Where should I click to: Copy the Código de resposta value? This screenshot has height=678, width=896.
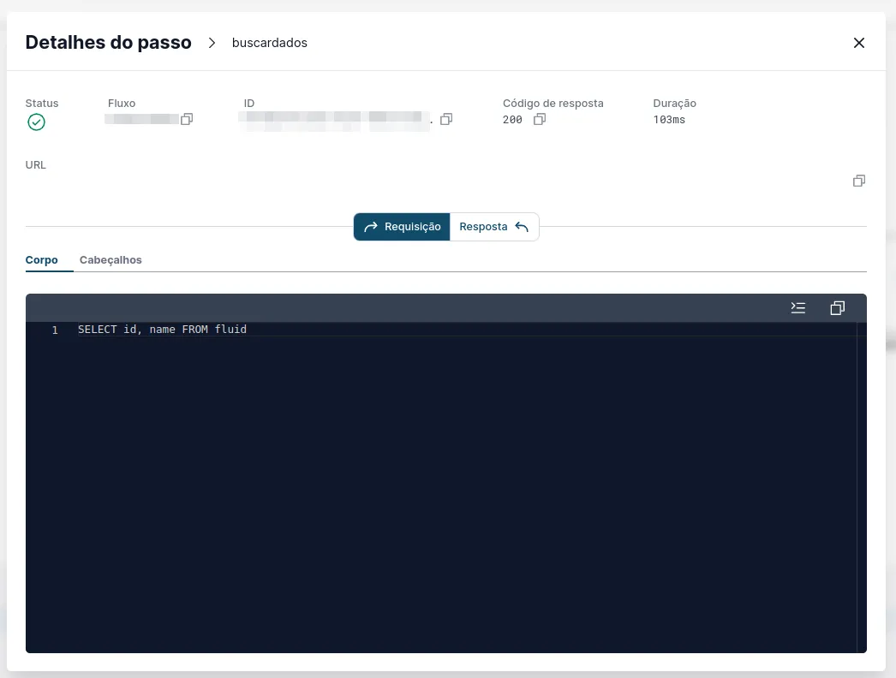point(540,119)
